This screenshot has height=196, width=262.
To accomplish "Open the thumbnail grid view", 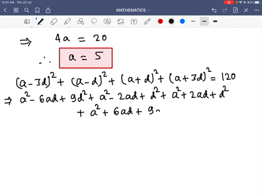I will click(x=16, y=10).
